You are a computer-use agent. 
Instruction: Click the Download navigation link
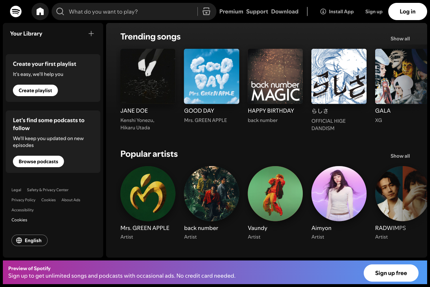tap(285, 11)
